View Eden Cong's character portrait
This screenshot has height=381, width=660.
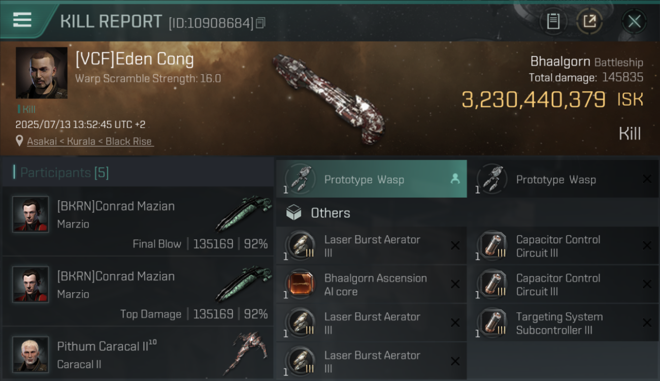pos(42,73)
